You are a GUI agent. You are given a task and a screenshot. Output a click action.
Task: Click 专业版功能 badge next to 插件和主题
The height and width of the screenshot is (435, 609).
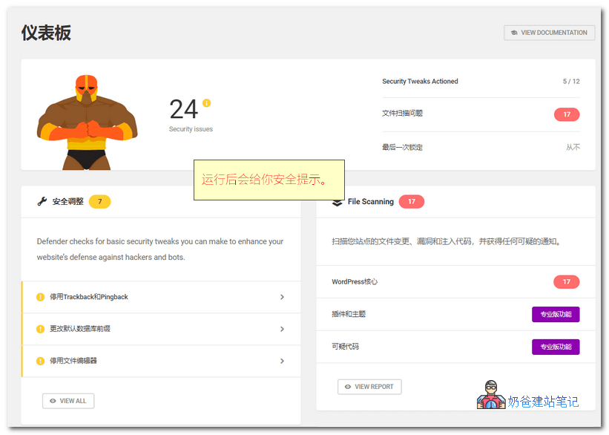(x=555, y=314)
